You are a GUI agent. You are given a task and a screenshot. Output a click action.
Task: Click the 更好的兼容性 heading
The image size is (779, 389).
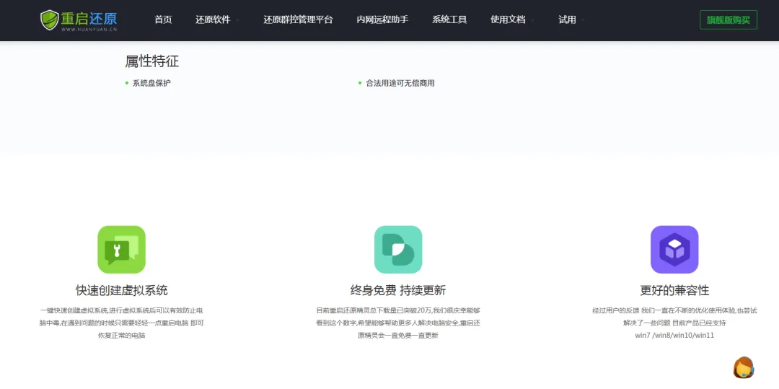point(674,290)
